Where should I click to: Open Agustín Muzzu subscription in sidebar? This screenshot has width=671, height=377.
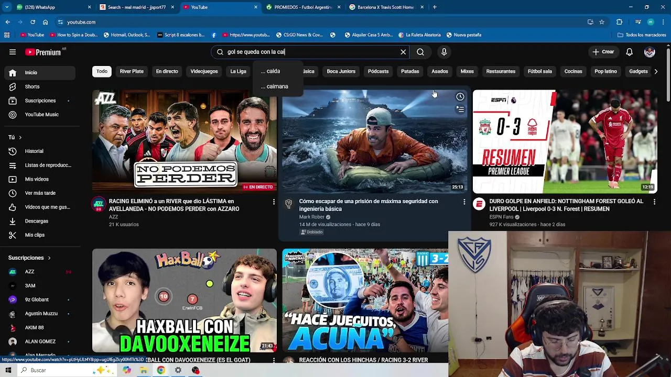[40, 314]
